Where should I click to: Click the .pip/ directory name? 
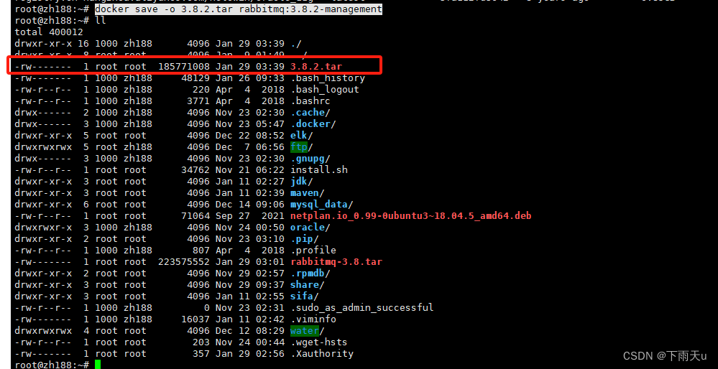(305, 238)
